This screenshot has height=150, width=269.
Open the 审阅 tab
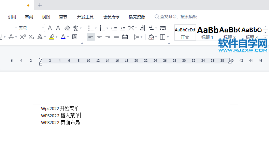coord(29,17)
